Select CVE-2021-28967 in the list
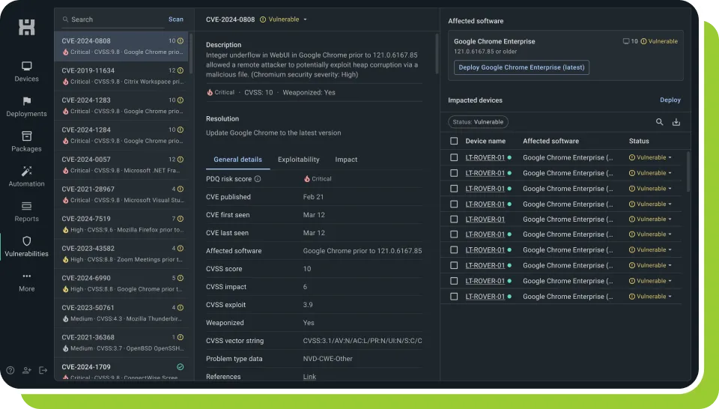This screenshot has width=719, height=409. point(121,195)
